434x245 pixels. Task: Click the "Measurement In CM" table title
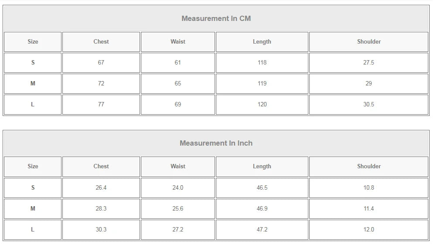(x=216, y=19)
